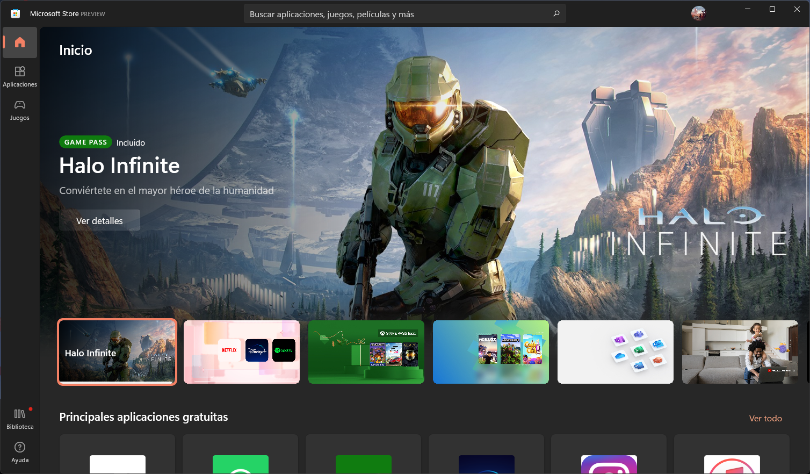Viewport: 810px width, 474px height.
Task: Open the Instagram app card
Action: (609, 454)
